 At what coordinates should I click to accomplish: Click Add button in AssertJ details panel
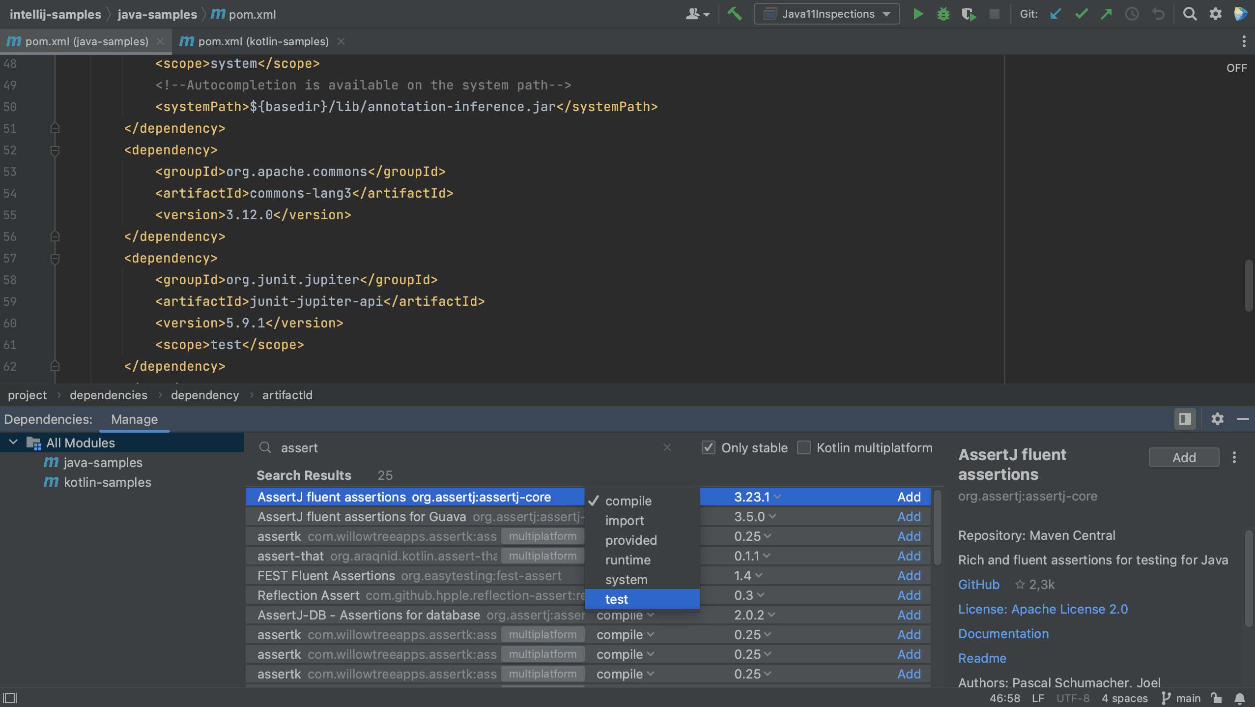[x=1184, y=457]
